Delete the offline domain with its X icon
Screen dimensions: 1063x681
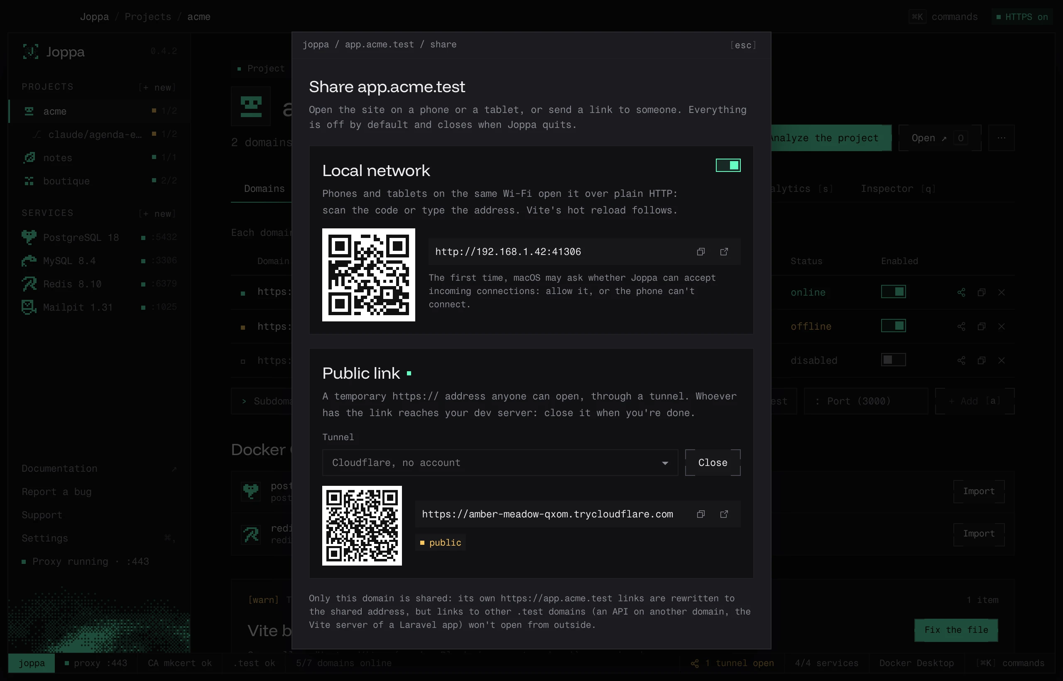point(1002,326)
